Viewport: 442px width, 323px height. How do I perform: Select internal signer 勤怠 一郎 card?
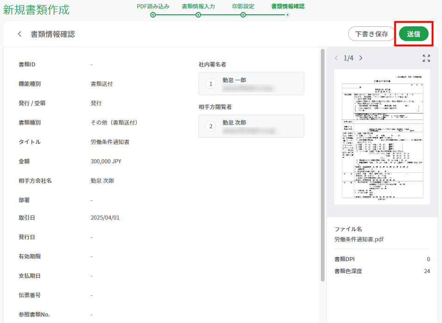[x=251, y=84]
